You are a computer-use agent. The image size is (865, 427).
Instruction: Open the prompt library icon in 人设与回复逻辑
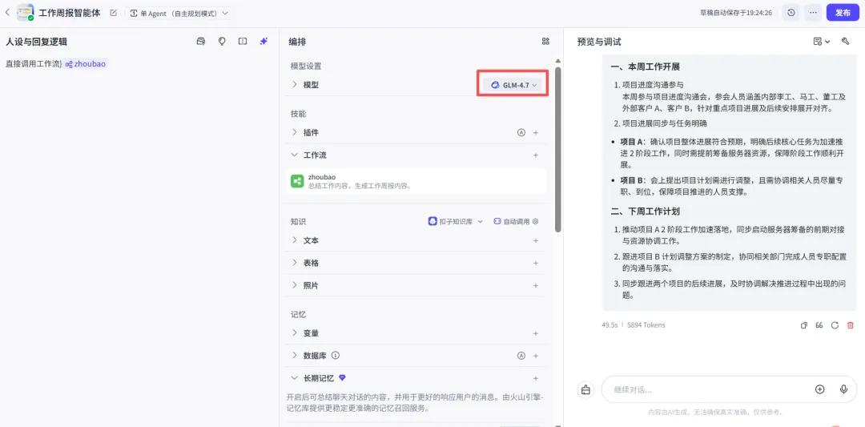201,42
